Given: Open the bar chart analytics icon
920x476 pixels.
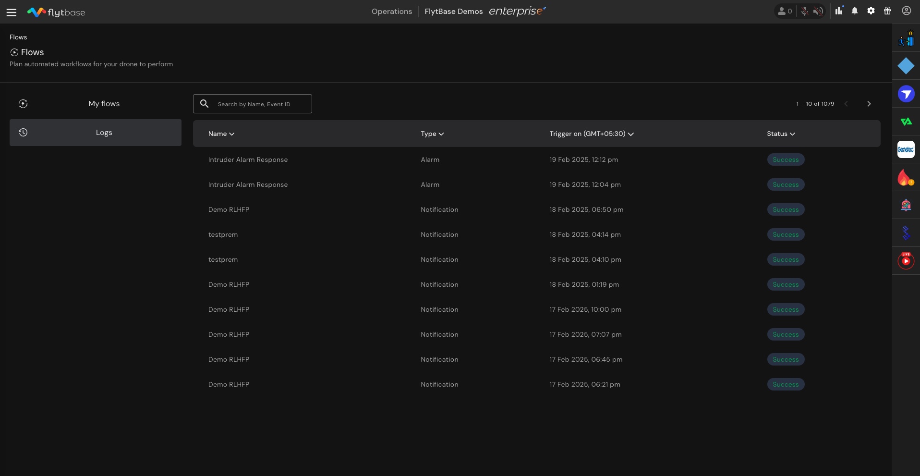Looking at the screenshot, I should click(x=839, y=11).
